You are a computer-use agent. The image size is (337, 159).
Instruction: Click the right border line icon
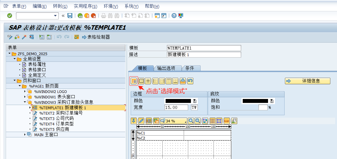click(x=162, y=81)
